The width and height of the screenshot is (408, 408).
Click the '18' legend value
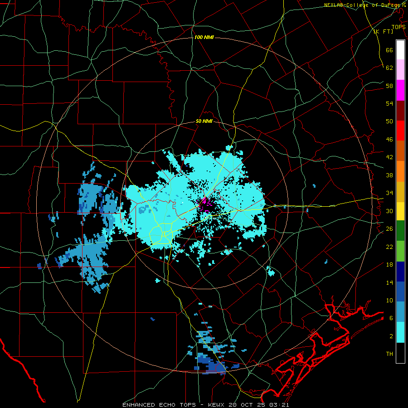pyautogui.click(x=389, y=265)
